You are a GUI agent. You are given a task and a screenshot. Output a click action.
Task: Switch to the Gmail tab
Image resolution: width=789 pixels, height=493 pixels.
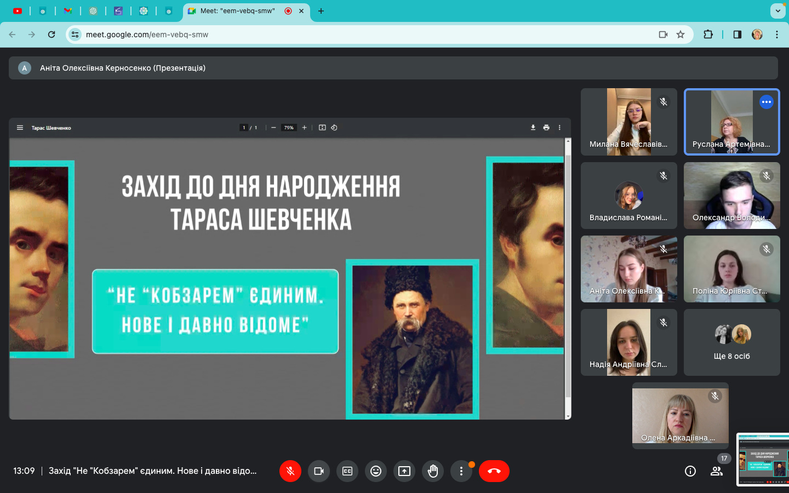tap(68, 11)
